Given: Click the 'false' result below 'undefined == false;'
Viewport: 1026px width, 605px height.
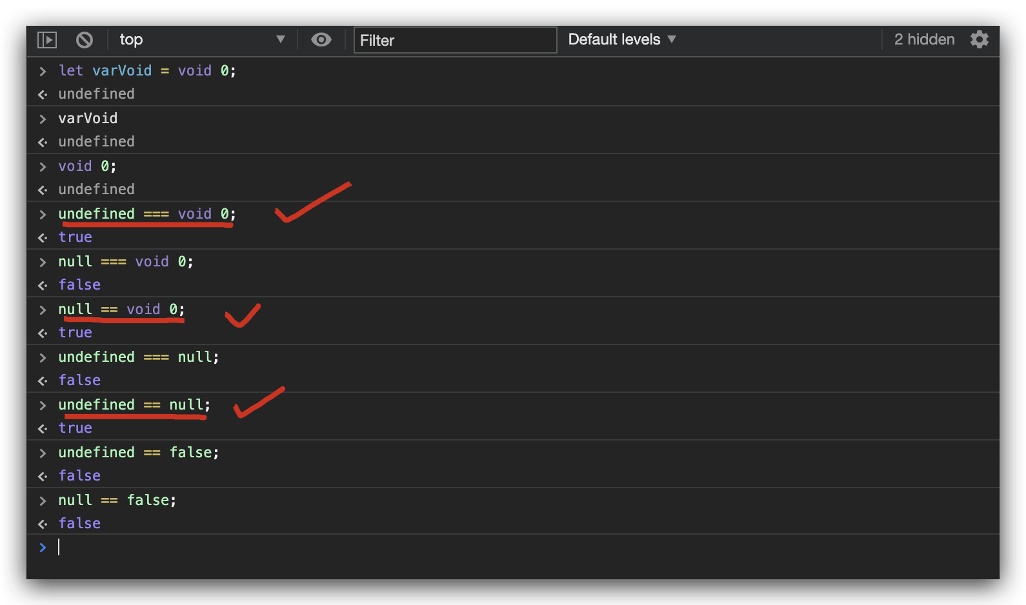Looking at the screenshot, I should click(x=79, y=476).
